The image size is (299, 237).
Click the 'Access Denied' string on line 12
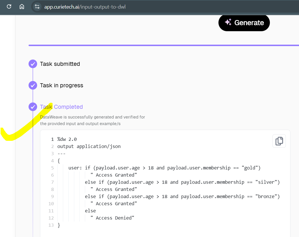[x=112, y=218]
